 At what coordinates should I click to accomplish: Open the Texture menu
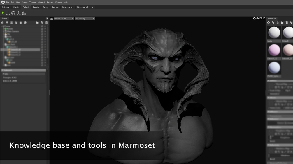pyautogui.click(x=33, y=2)
